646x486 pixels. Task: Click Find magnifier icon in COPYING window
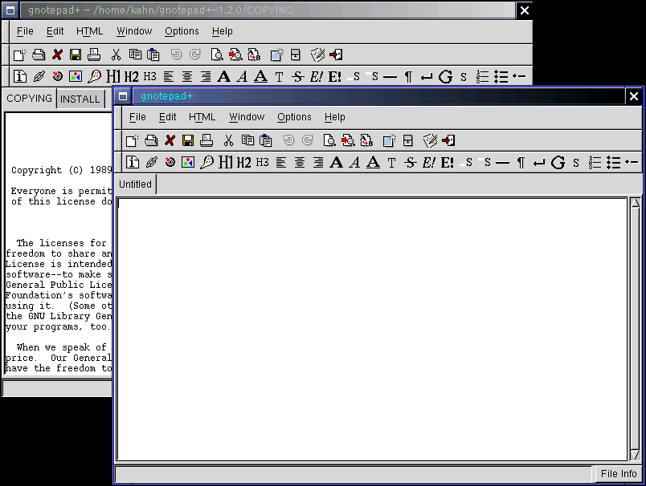(217, 55)
